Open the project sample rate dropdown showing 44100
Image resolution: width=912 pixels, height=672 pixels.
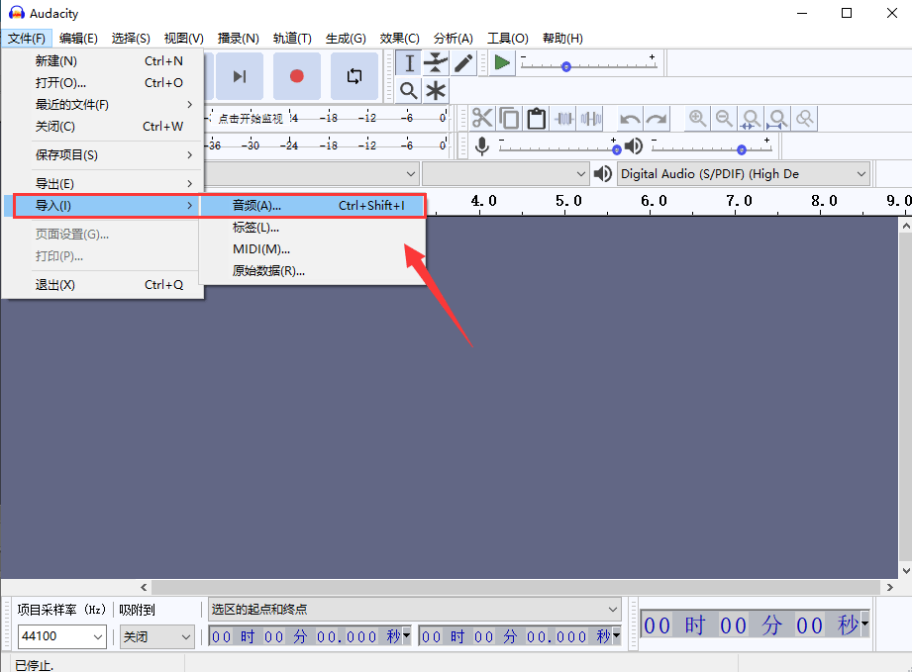tap(61, 636)
